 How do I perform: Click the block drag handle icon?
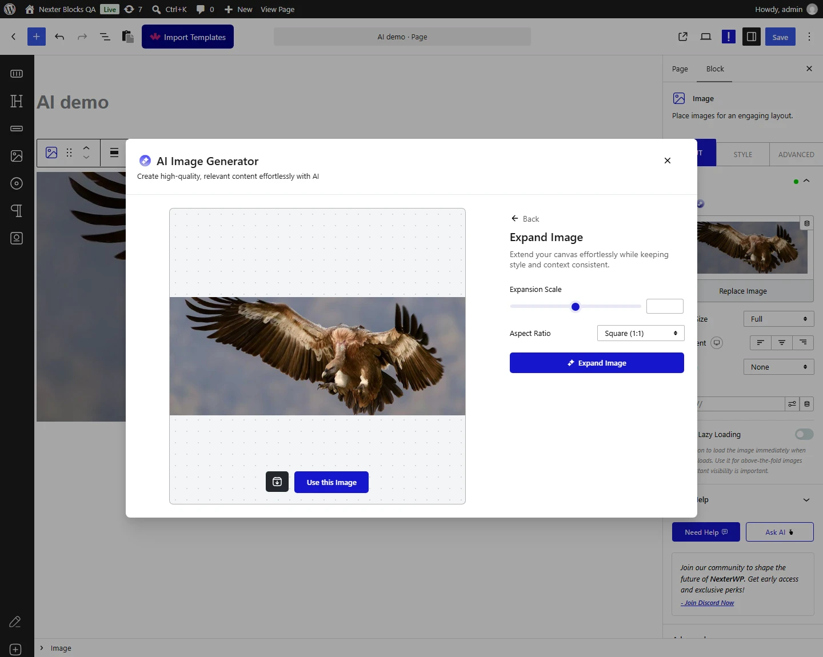click(69, 153)
